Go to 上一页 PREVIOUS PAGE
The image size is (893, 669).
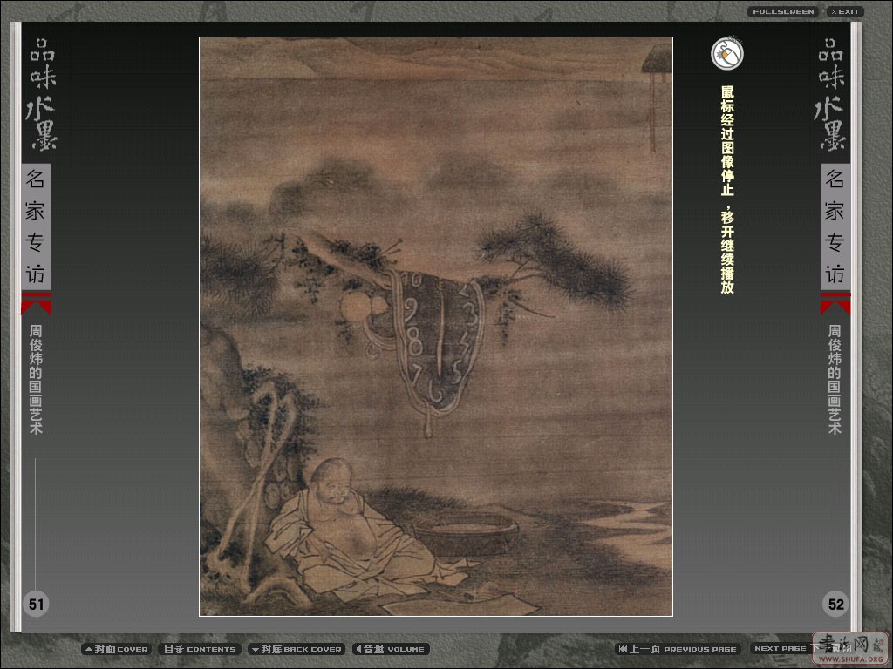click(x=678, y=649)
